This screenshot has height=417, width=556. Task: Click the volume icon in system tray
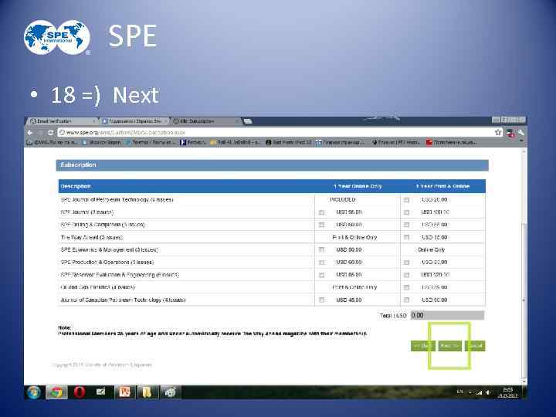point(488,392)
